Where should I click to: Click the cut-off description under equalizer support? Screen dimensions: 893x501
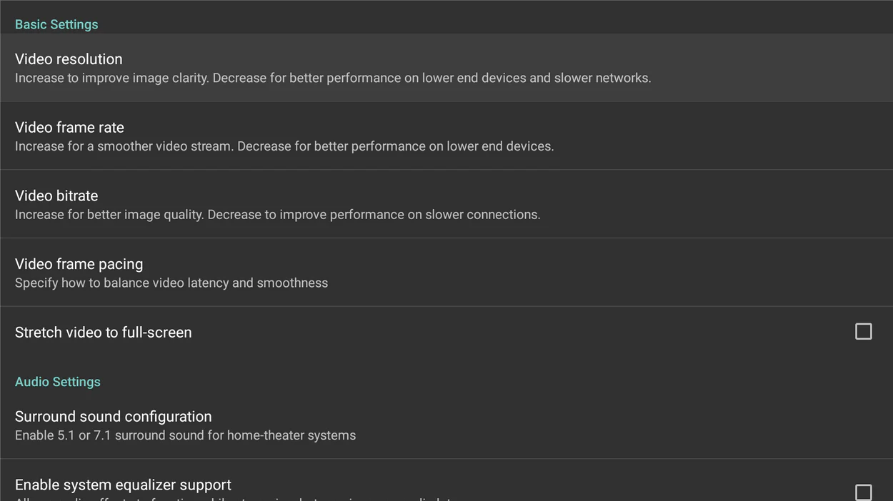click(236, 499)
